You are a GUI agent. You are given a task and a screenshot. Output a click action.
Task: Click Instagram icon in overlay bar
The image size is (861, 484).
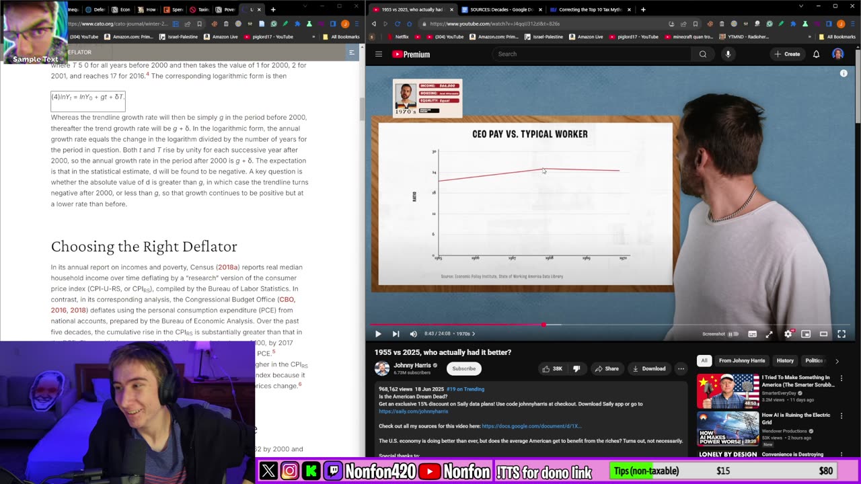[x=289, y=471]
